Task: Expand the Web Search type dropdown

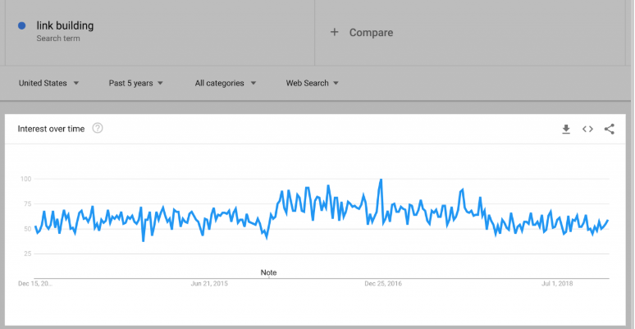Action: coord(312,83)
